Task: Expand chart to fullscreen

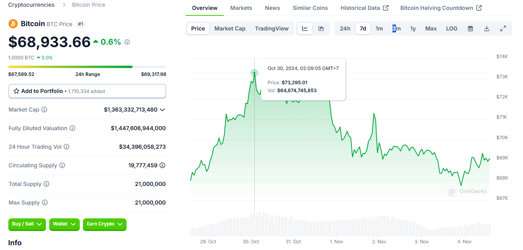Action: pos(503,28)
